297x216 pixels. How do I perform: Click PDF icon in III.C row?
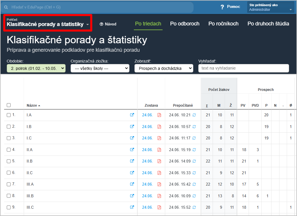159,207
